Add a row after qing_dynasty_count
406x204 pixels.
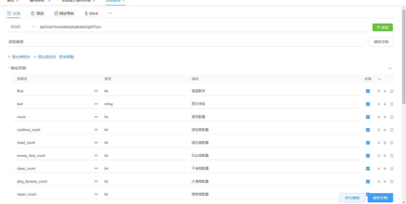click(x=385, y=182)
